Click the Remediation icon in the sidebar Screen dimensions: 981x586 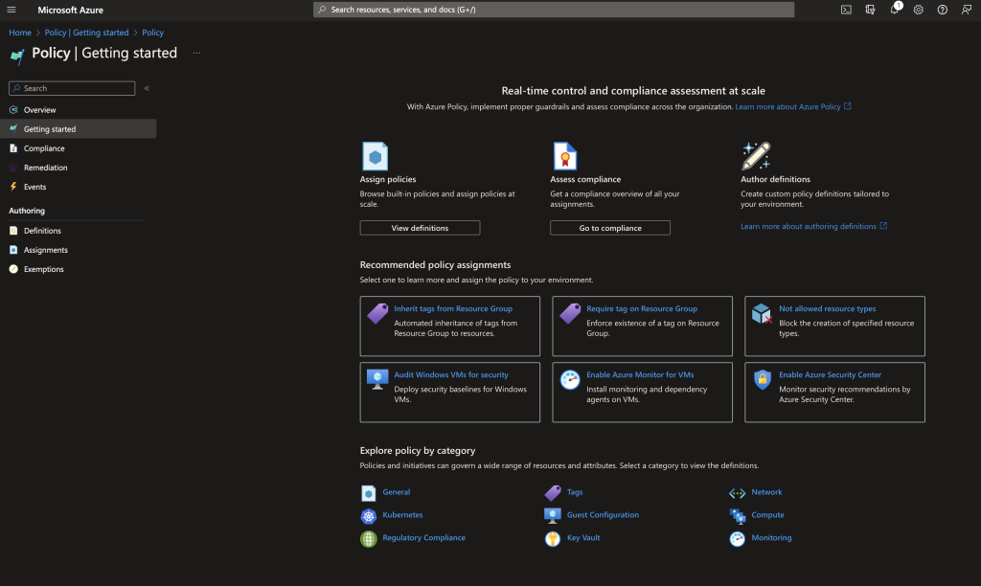click(x=13, y=168)
